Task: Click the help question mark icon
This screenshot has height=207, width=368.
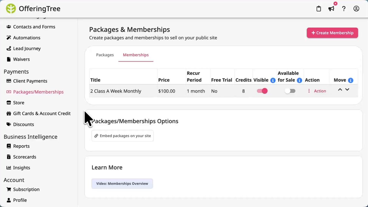Action: point(344,9)
